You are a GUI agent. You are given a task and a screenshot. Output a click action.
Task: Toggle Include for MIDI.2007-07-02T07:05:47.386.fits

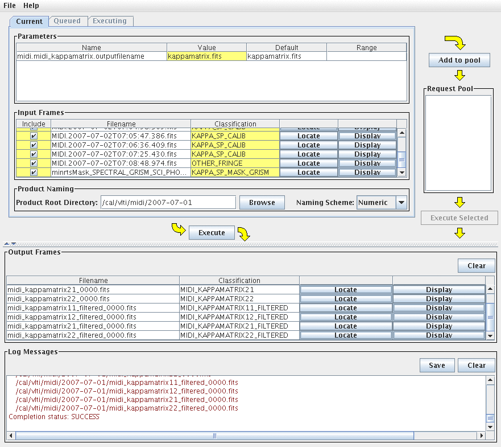34,136
